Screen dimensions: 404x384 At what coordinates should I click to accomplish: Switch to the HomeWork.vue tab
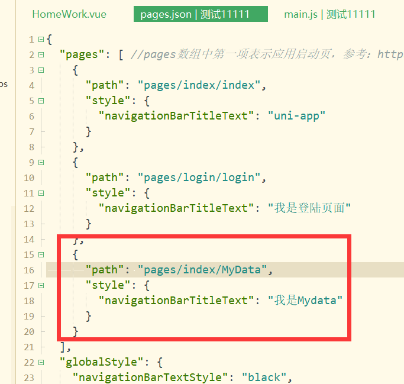pos(69,14)
